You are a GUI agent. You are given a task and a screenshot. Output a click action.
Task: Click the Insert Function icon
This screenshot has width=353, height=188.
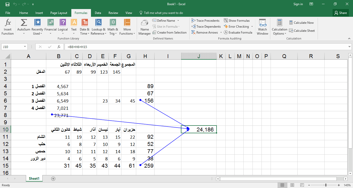[x=8, y=23]
